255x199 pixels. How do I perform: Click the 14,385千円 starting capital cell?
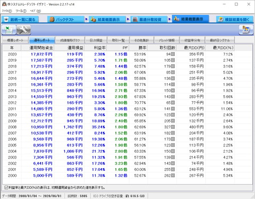click(41, 103)
